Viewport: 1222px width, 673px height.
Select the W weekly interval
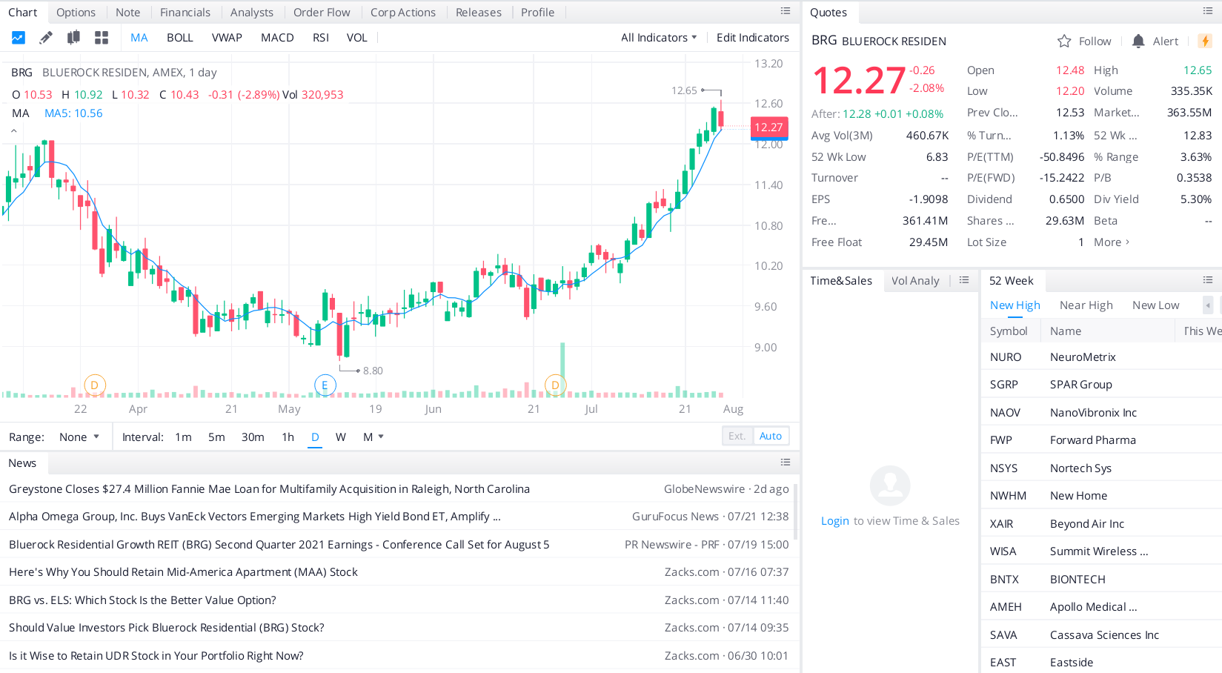click(x=341, y=437)
